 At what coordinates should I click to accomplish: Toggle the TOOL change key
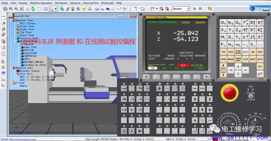pos(202,89)
